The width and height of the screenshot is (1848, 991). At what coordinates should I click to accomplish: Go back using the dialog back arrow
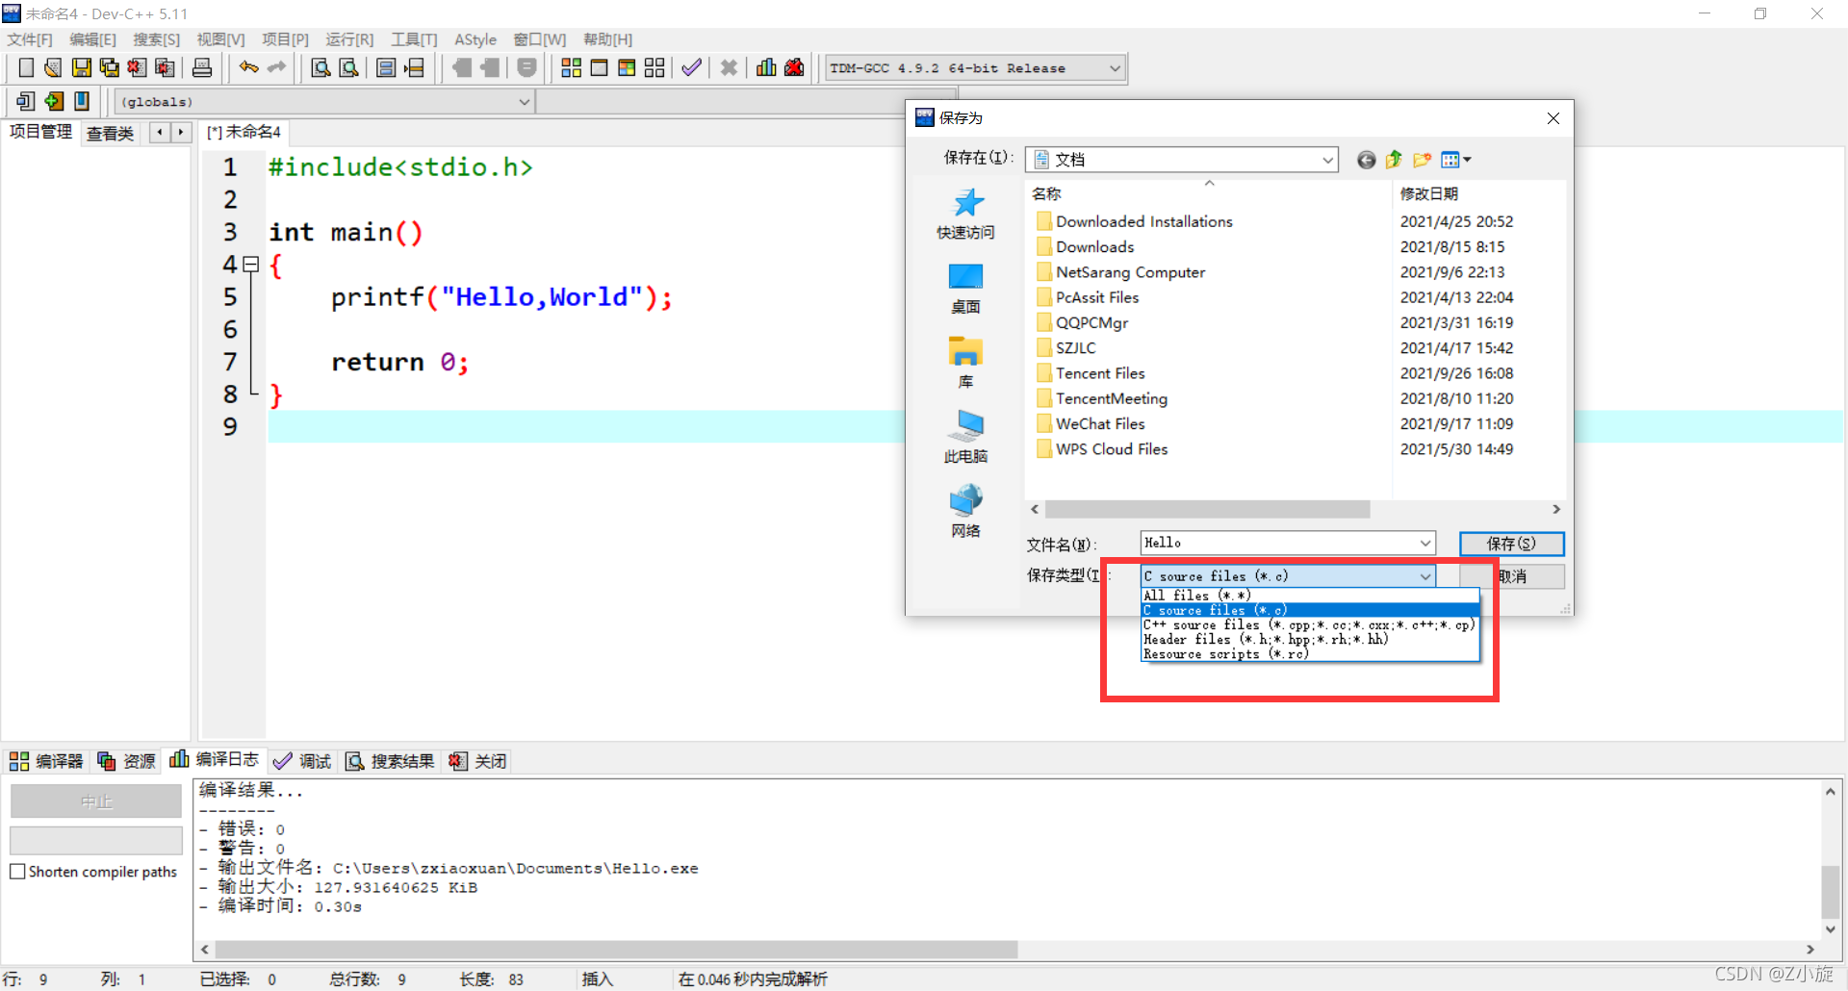[1366, 160]
